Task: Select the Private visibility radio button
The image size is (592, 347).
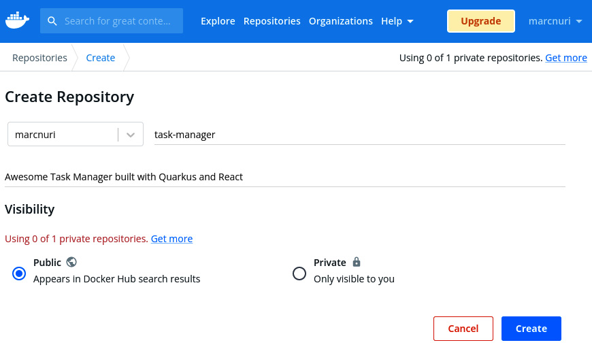Action: (x=299, y=274)
